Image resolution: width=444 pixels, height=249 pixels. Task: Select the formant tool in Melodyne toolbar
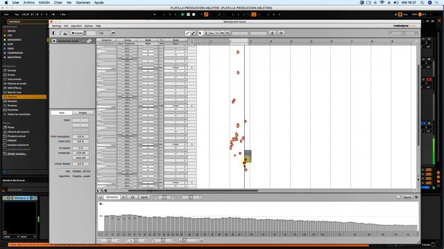(x=211, y=33)
